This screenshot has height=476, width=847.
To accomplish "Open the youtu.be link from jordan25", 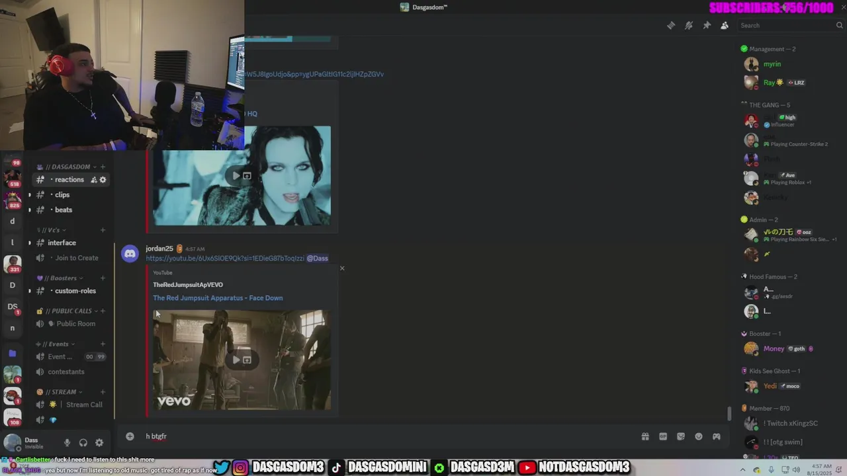I will pyautogui.click(x=225, y=258).
